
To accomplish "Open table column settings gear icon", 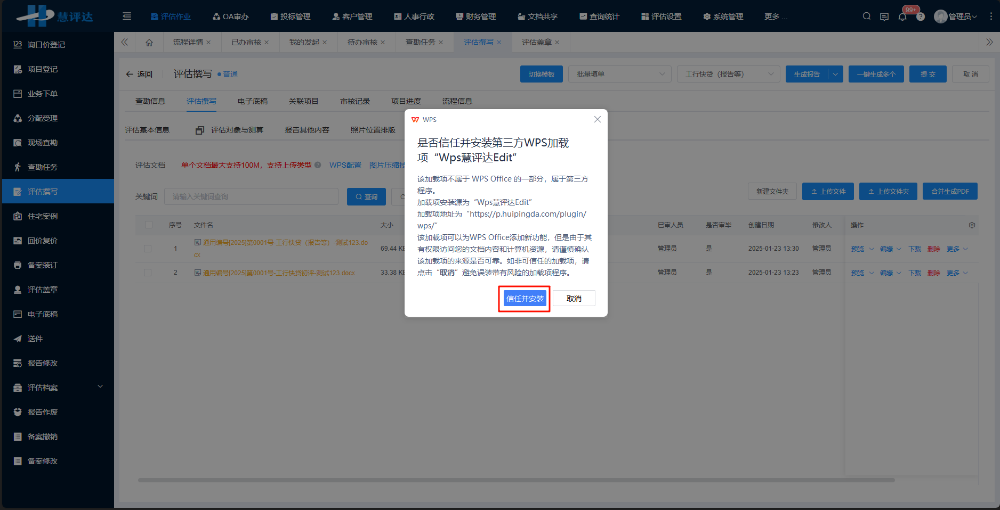I will tap(972, 225).
